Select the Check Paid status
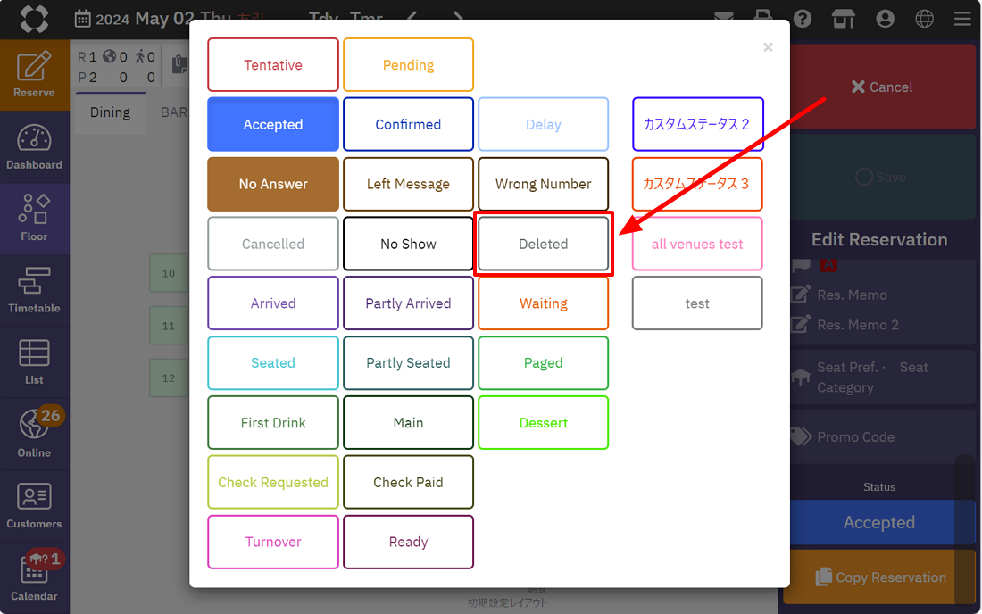 408,482
